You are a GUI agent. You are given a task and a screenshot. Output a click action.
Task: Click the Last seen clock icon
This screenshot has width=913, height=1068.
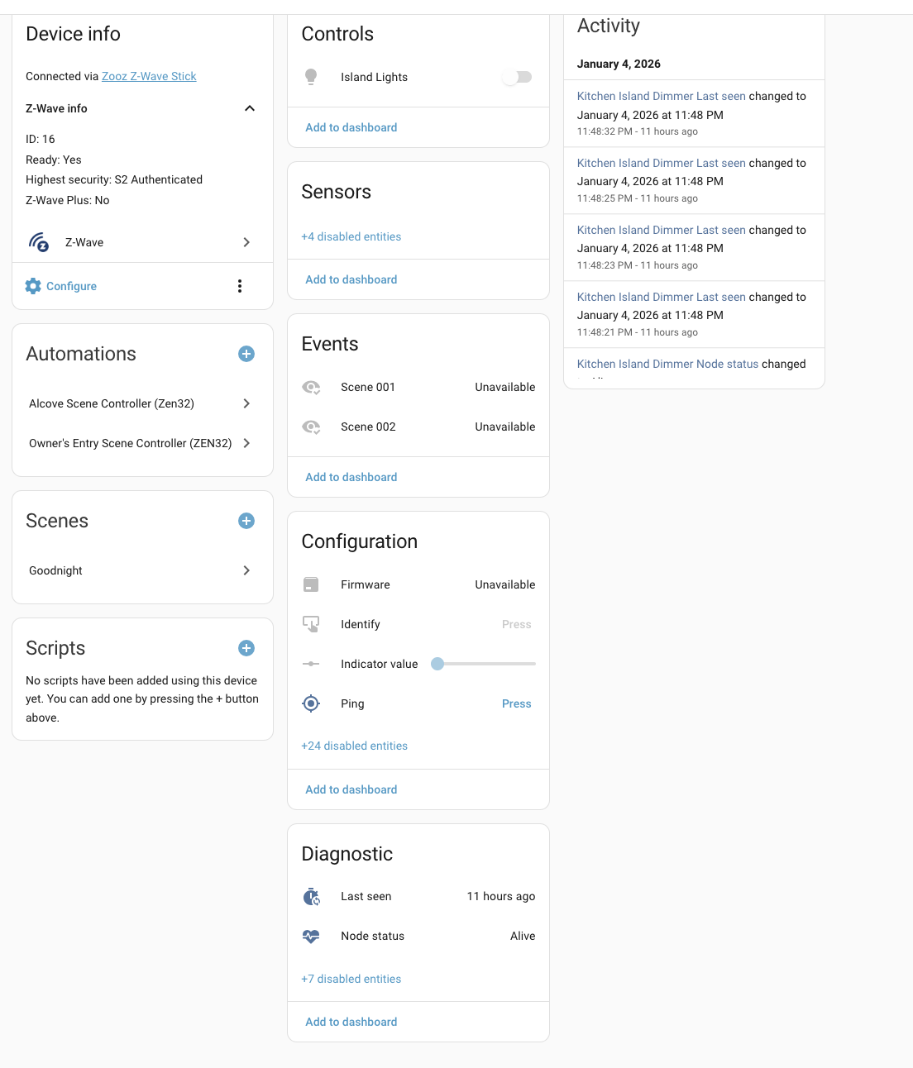(x=311, y=897)
